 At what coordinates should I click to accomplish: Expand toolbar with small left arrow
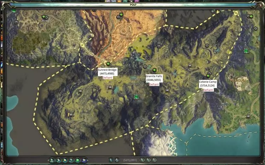click(48, 160)
